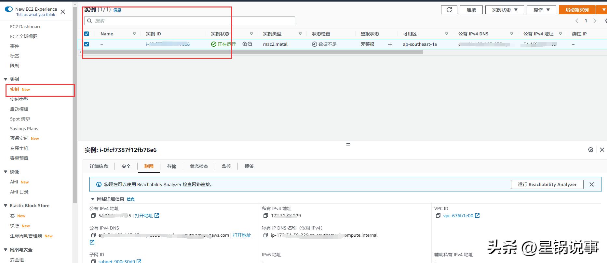Sort by the 实例状态 column arrow
607x263 pixels.
[251, 34]
